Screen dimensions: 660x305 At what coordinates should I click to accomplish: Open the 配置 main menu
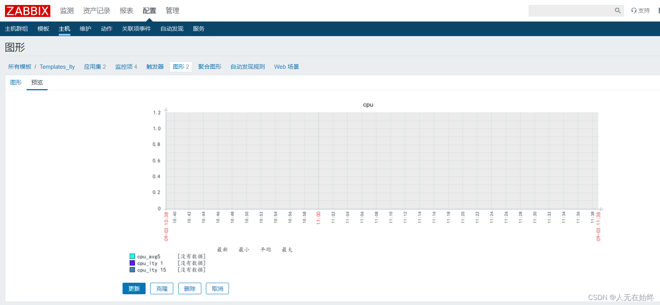149,11
